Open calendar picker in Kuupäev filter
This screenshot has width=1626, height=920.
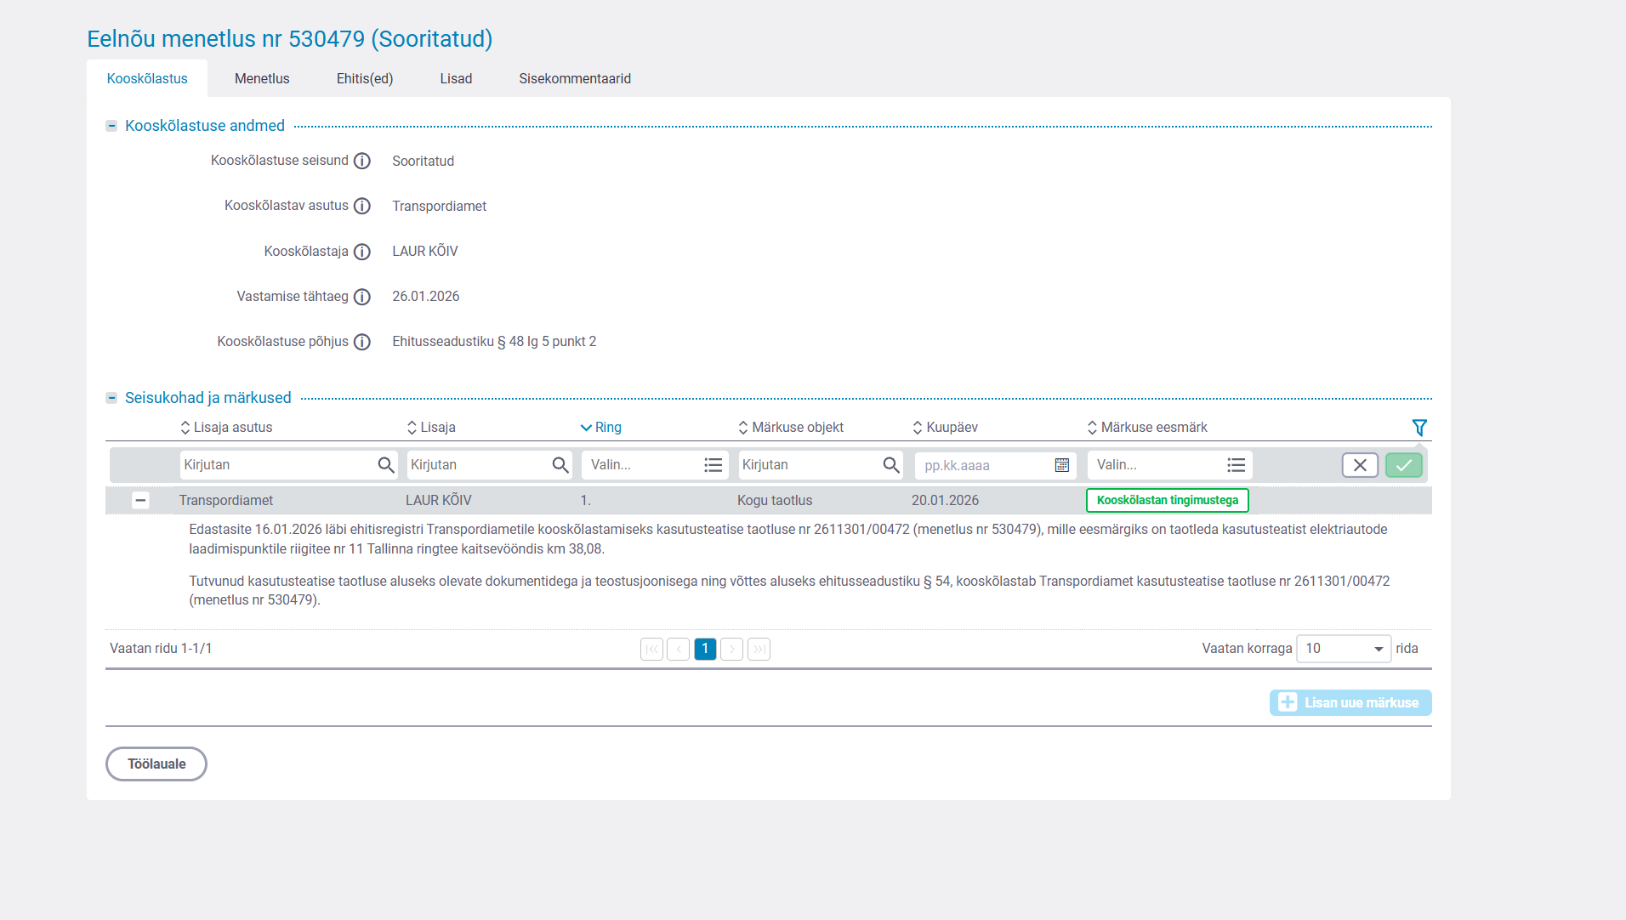tap(1061, 465)
